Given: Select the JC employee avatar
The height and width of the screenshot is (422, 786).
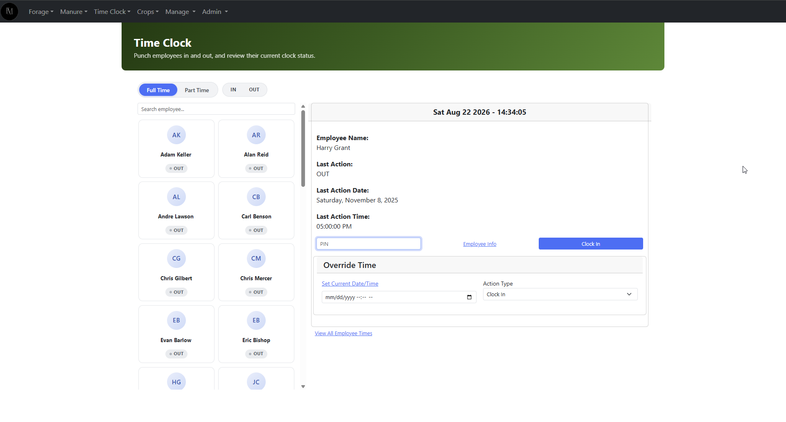Looking at the screenshot, I should 256,381.
